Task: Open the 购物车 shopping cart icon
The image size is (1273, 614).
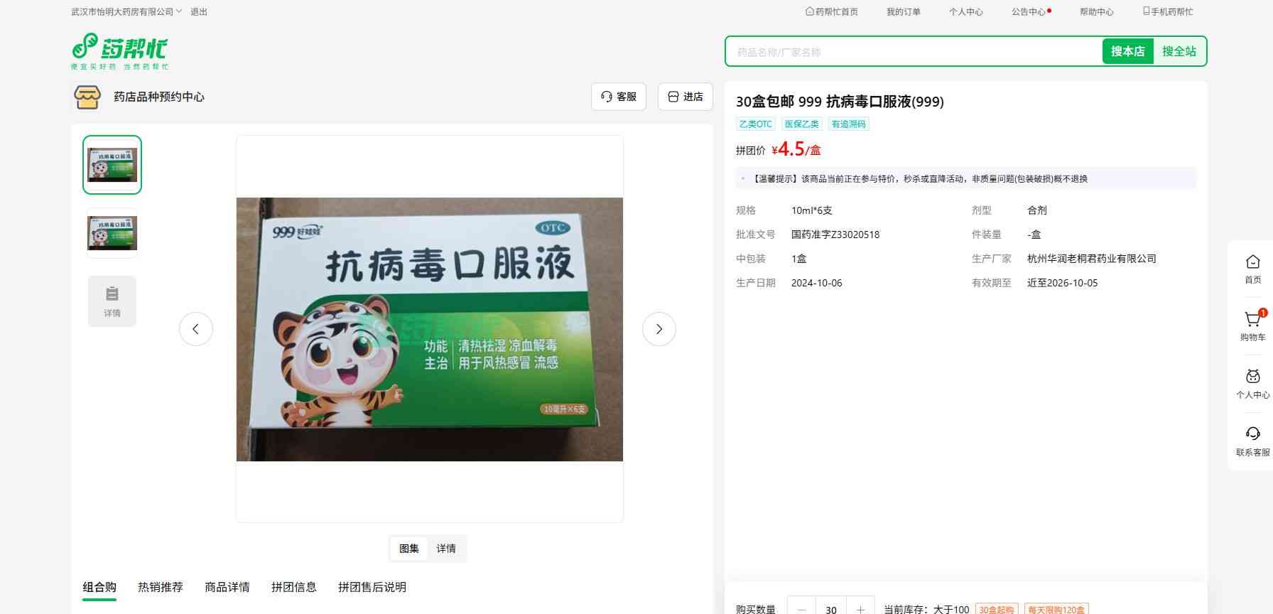Action: pyautogui.click(x=1252, y=319)
